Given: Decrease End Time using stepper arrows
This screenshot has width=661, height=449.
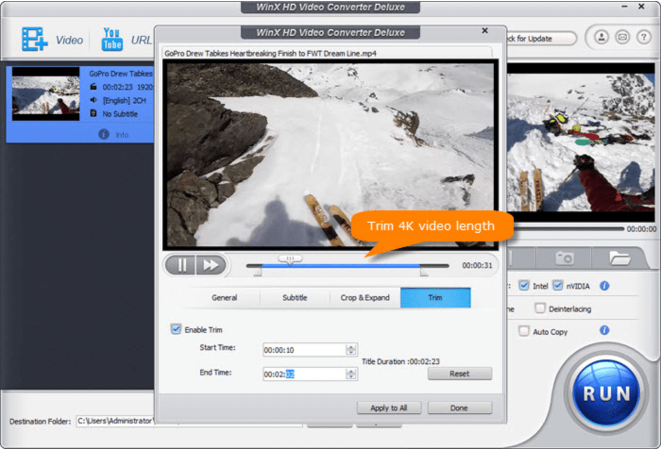Looking at the screenshot, I should click(351, 376).
